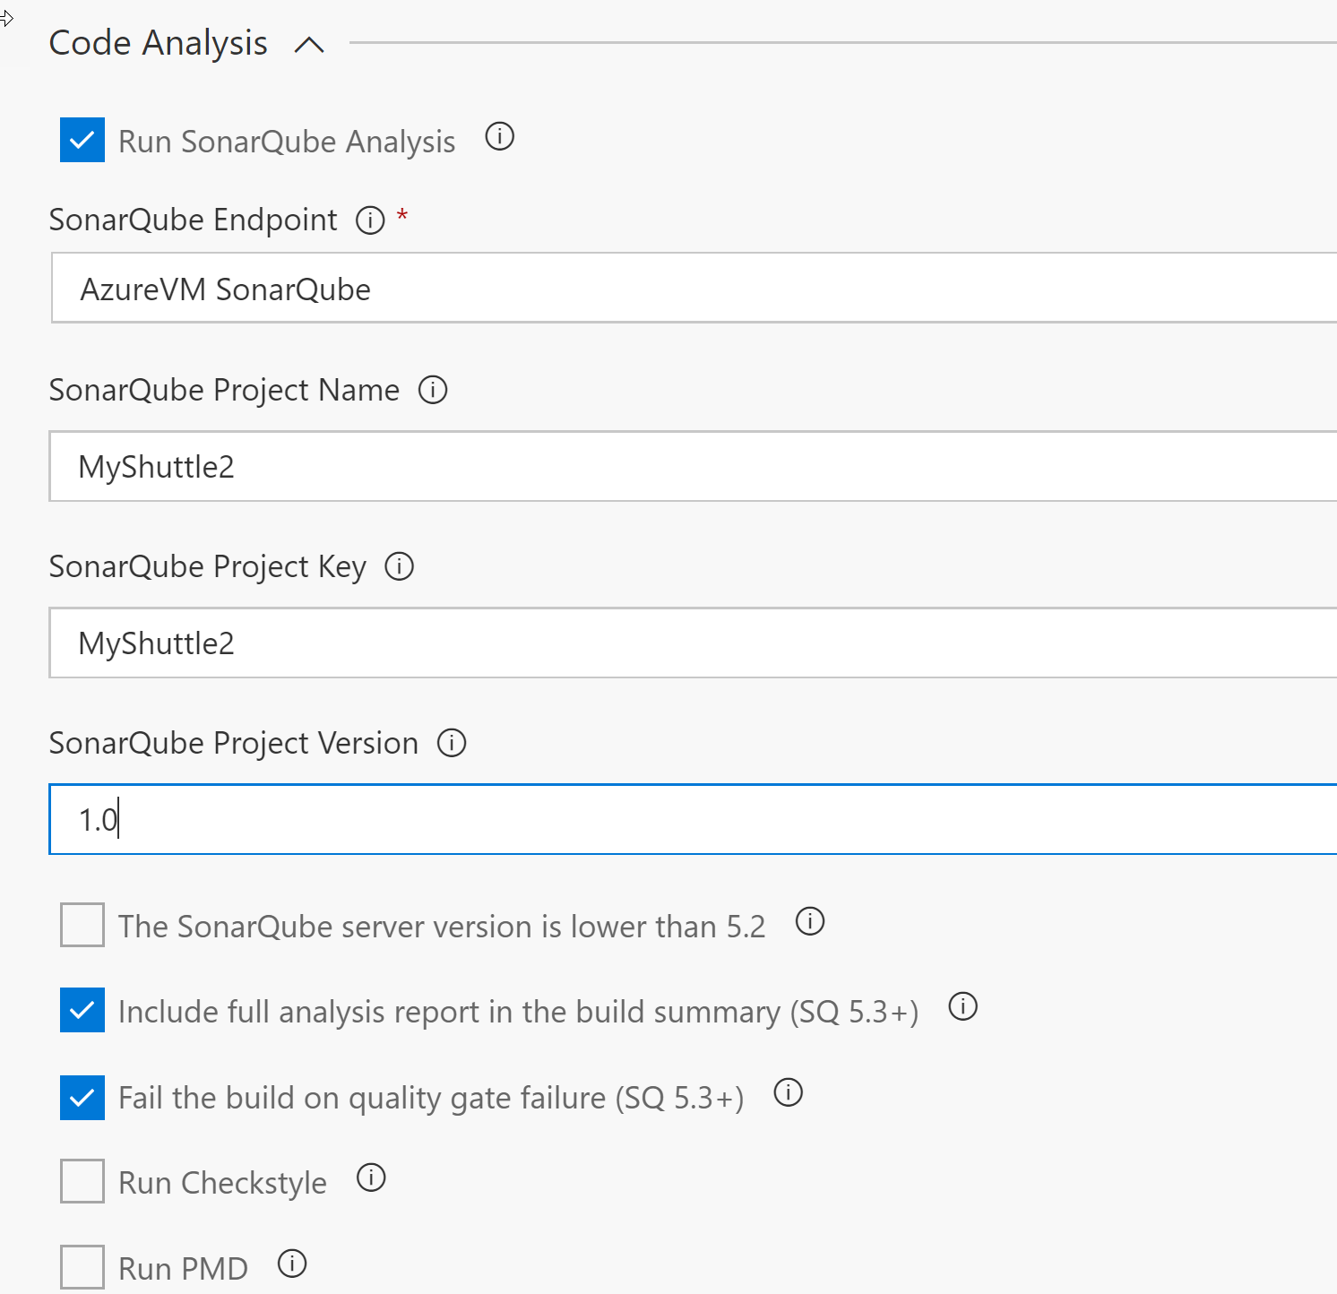Show info for SonarQube Project Key
The image size is (1337, 1294).
[399, 566]
